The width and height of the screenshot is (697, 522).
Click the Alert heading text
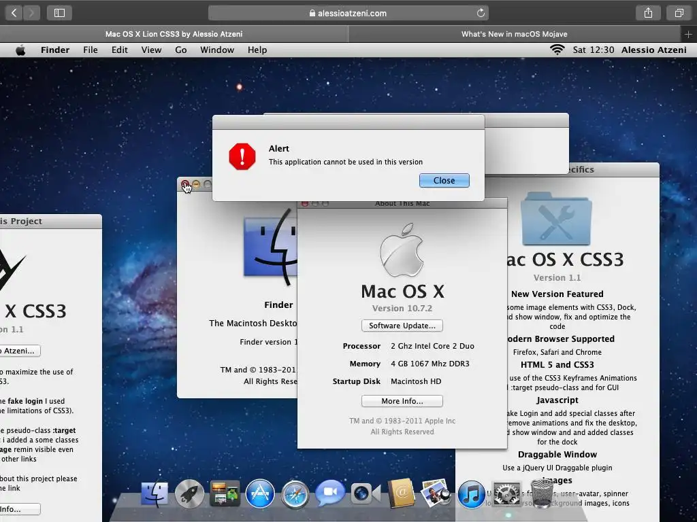pos(278,149)
